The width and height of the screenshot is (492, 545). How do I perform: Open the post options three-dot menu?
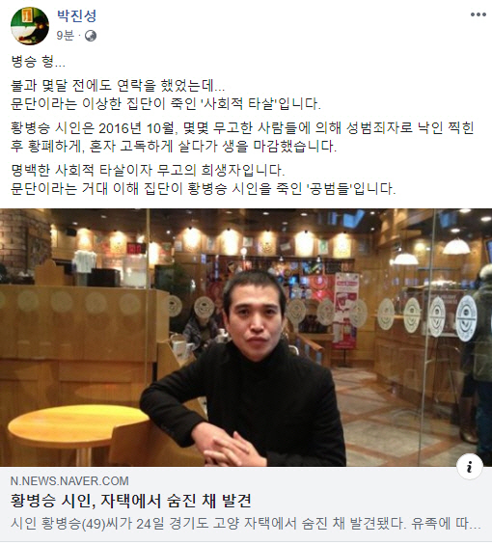coord(478,14)
